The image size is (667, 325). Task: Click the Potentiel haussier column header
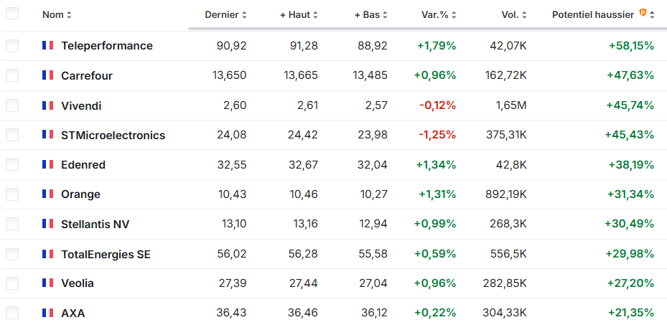point(593,15)
